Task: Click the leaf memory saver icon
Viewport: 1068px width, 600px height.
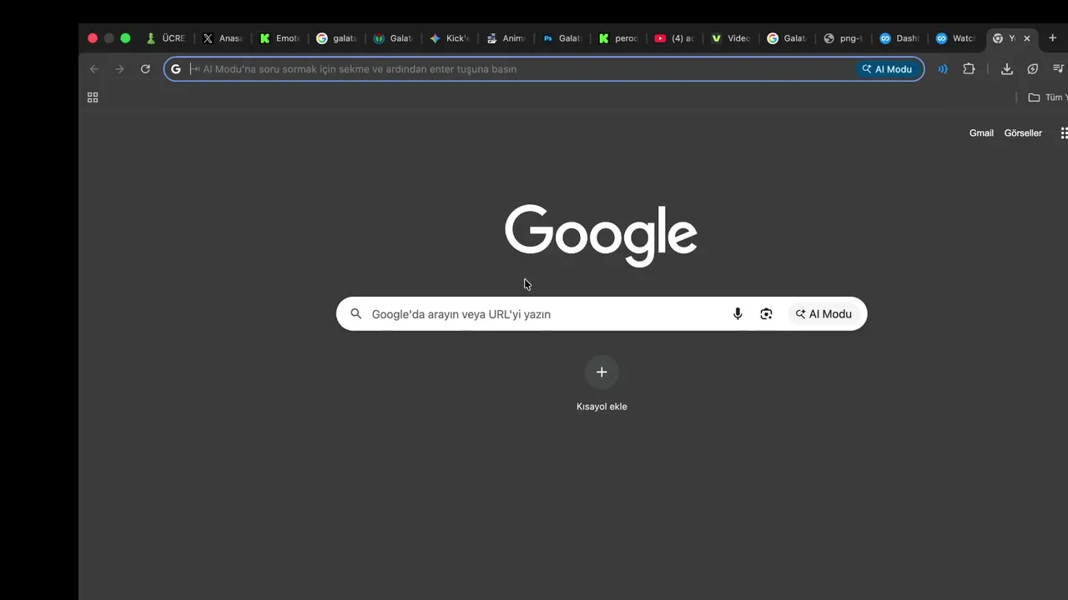Action: click(1033, 69)
